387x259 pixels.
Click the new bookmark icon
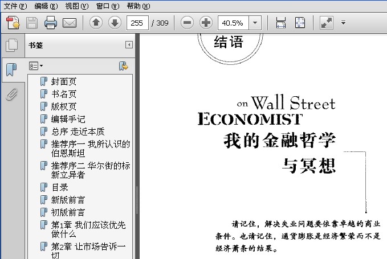click(x=124, y=66)
